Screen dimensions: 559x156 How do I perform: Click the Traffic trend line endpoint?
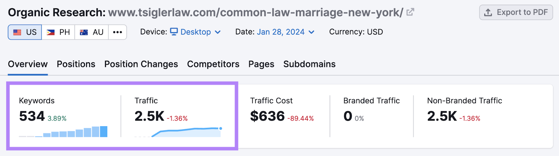(x=220, y=129)
